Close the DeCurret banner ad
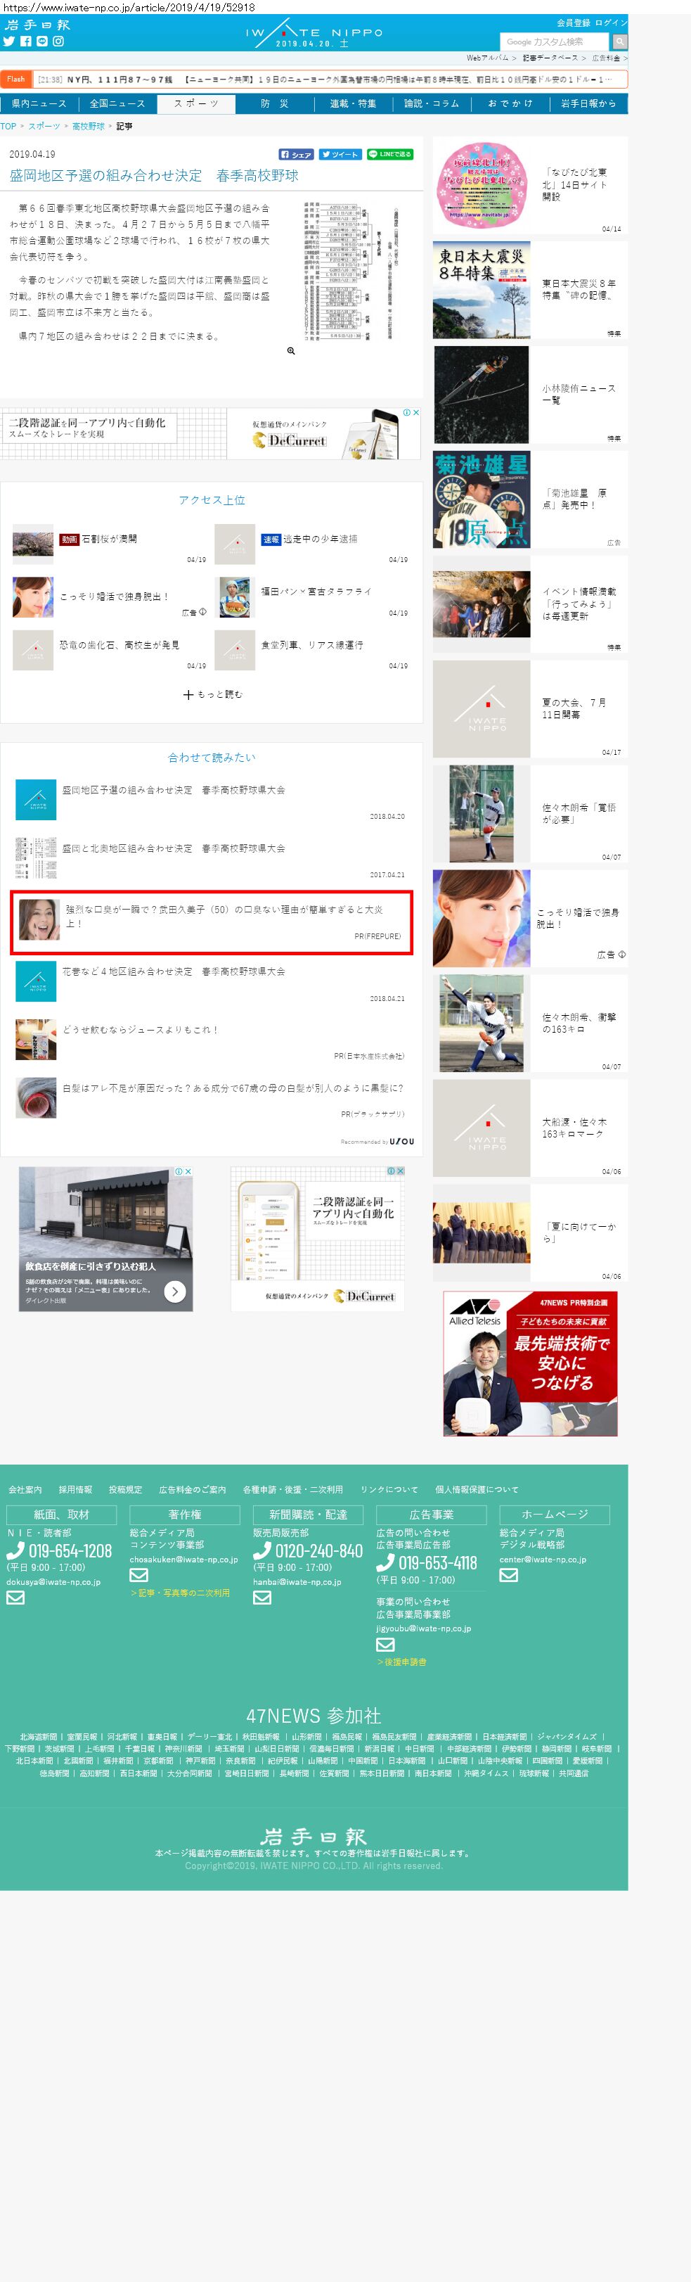Viewport: 691px width, 2282px height. 416,412
